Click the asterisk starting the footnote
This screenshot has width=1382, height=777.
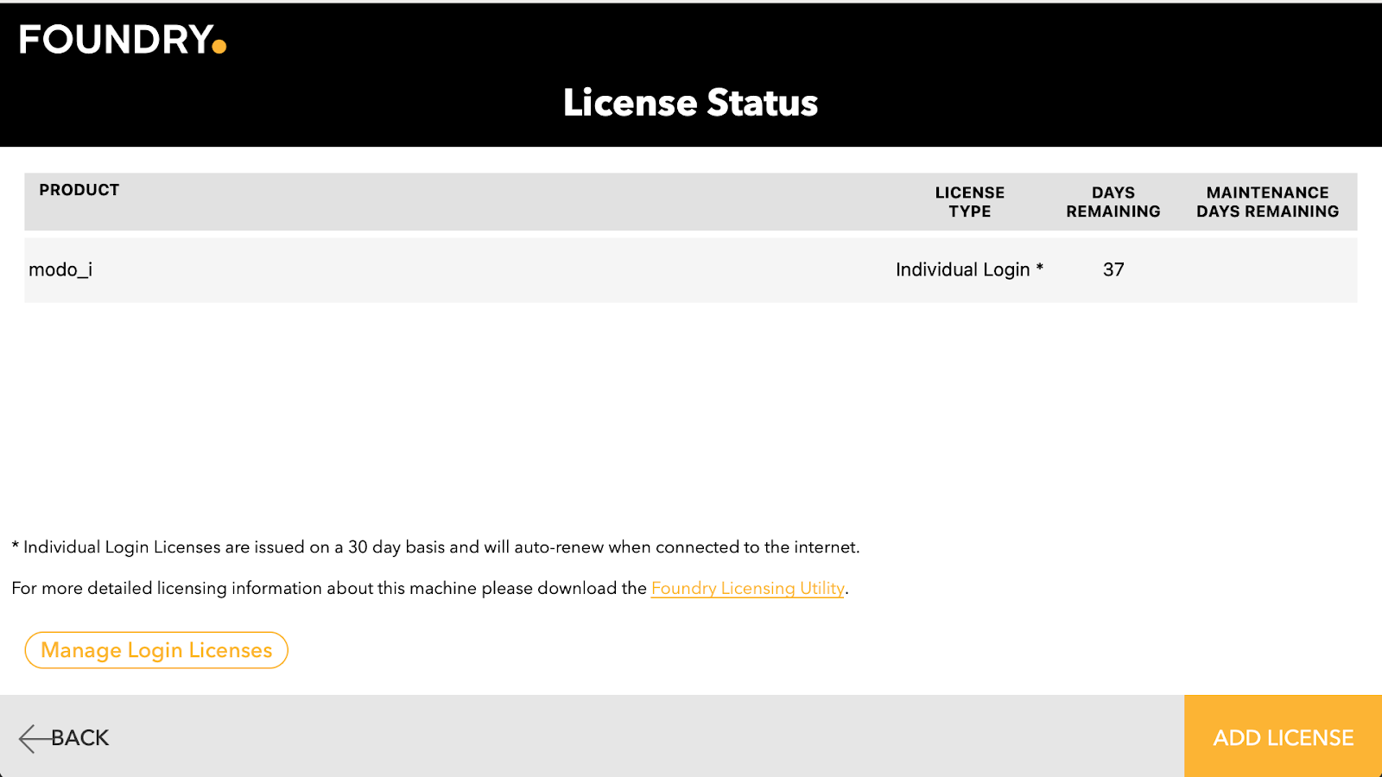coord(16,546)
